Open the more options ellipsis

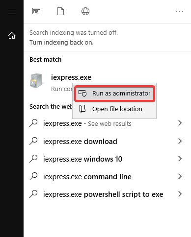(180, 11)
